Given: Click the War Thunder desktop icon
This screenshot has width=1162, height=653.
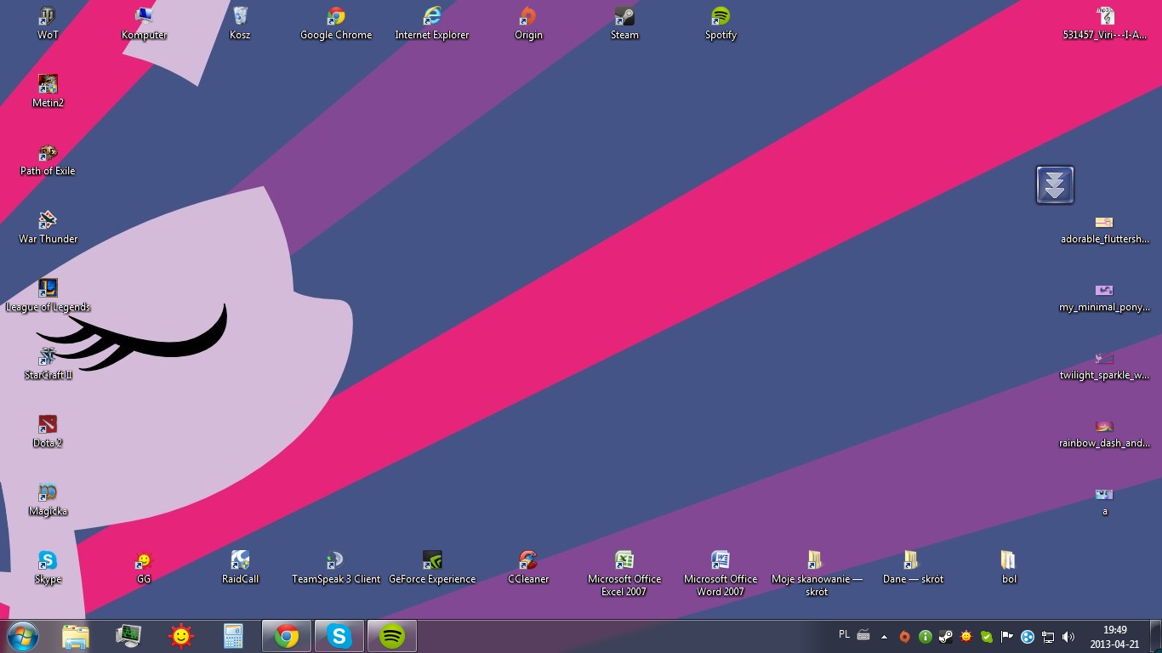Looking at the screenshot, I should [x=48, y=228].
